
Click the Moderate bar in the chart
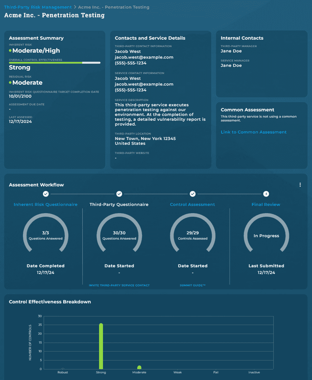139,368
